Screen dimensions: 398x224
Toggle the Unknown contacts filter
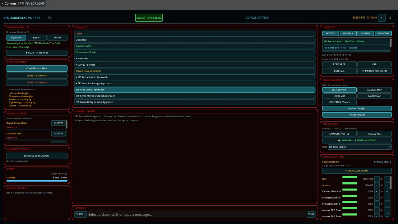click(x=383, y=33)
